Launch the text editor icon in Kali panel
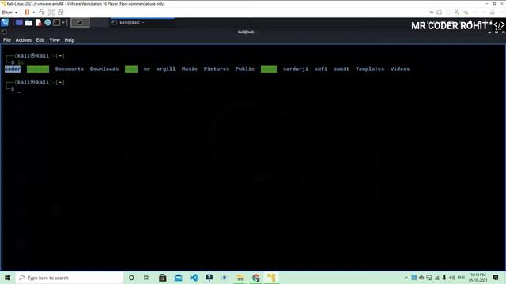This screenshot has height=284, width=506. [x=39, y=23]
